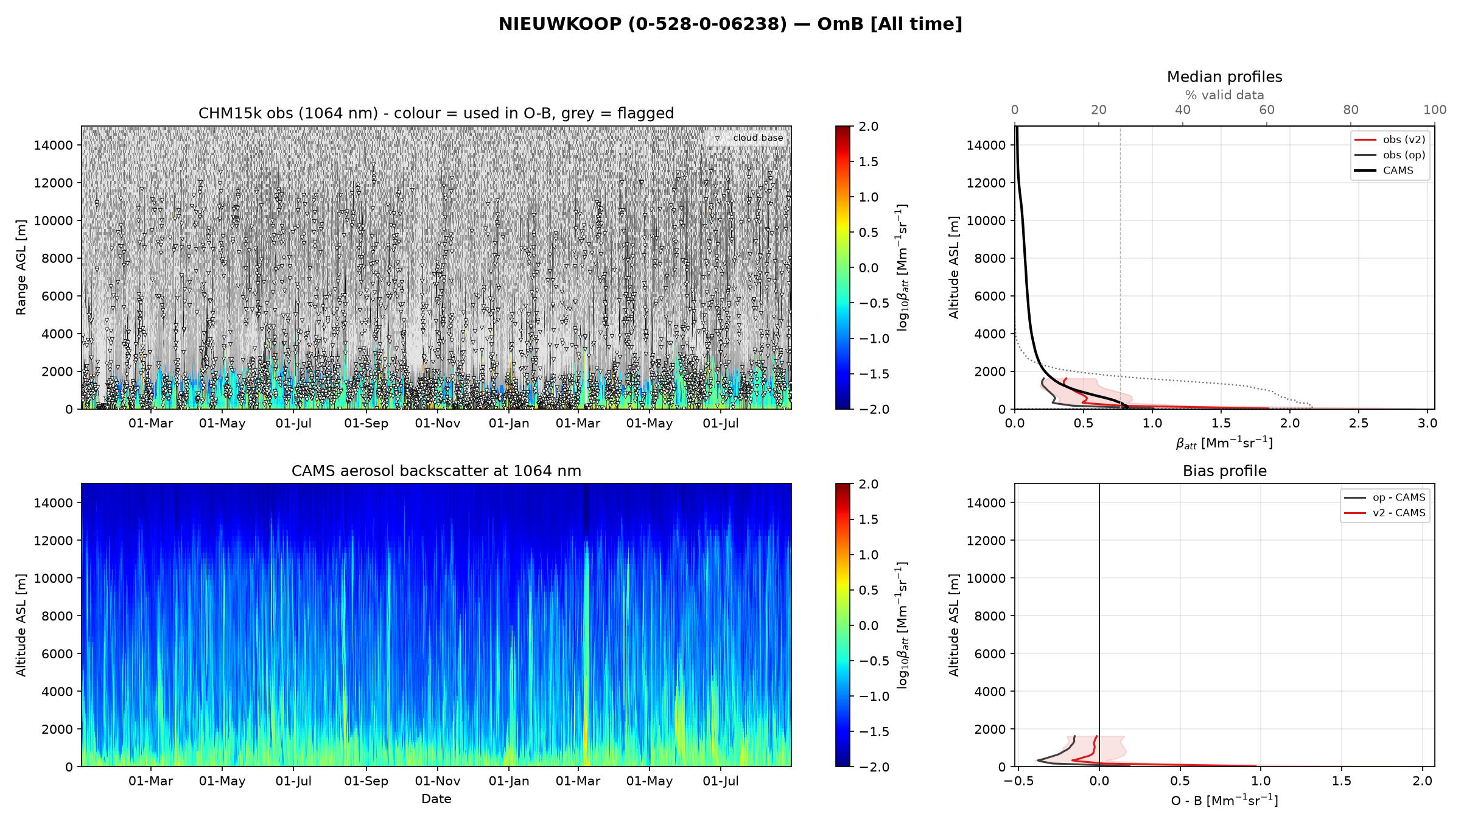Image resolution: width=1461 pixels, height=822 pixels.
Task: Click the −0.5 tick on Bias profile x-axis
Action: (1018, 781)
